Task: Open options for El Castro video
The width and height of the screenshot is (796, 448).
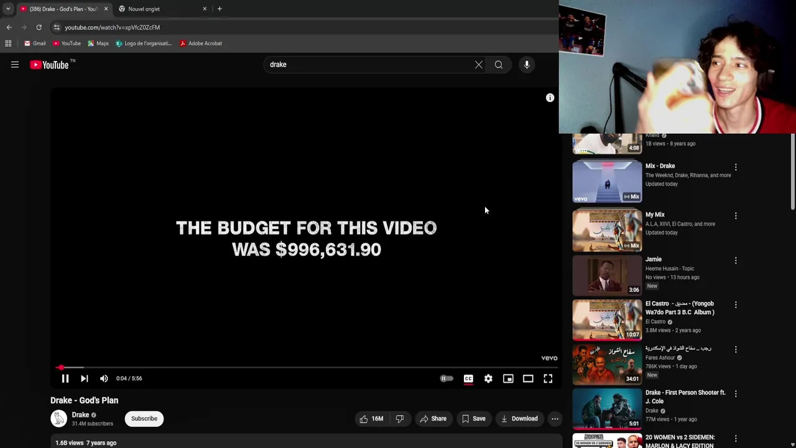Action: (x=736, y=305)
